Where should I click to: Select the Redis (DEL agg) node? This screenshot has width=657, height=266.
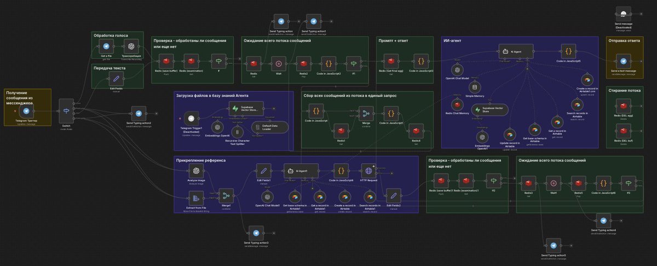pyautogui.click(x=623, y=105)
